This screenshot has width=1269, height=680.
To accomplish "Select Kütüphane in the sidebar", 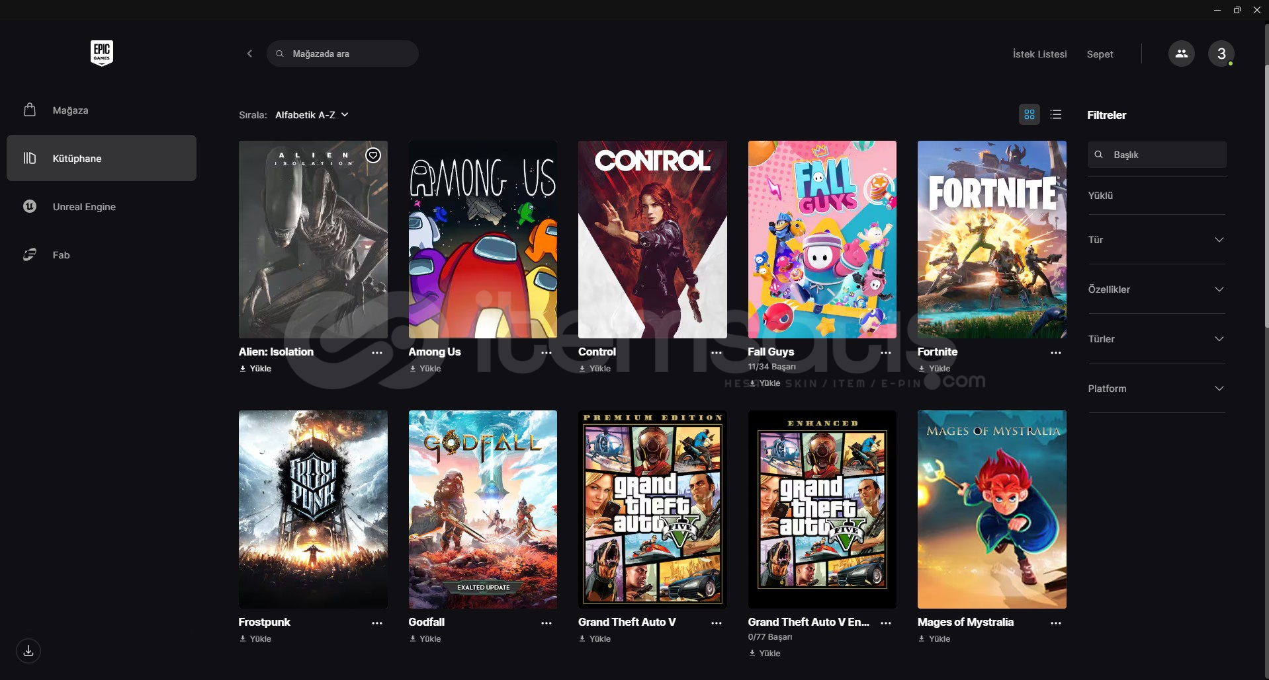I will (101, 159).
